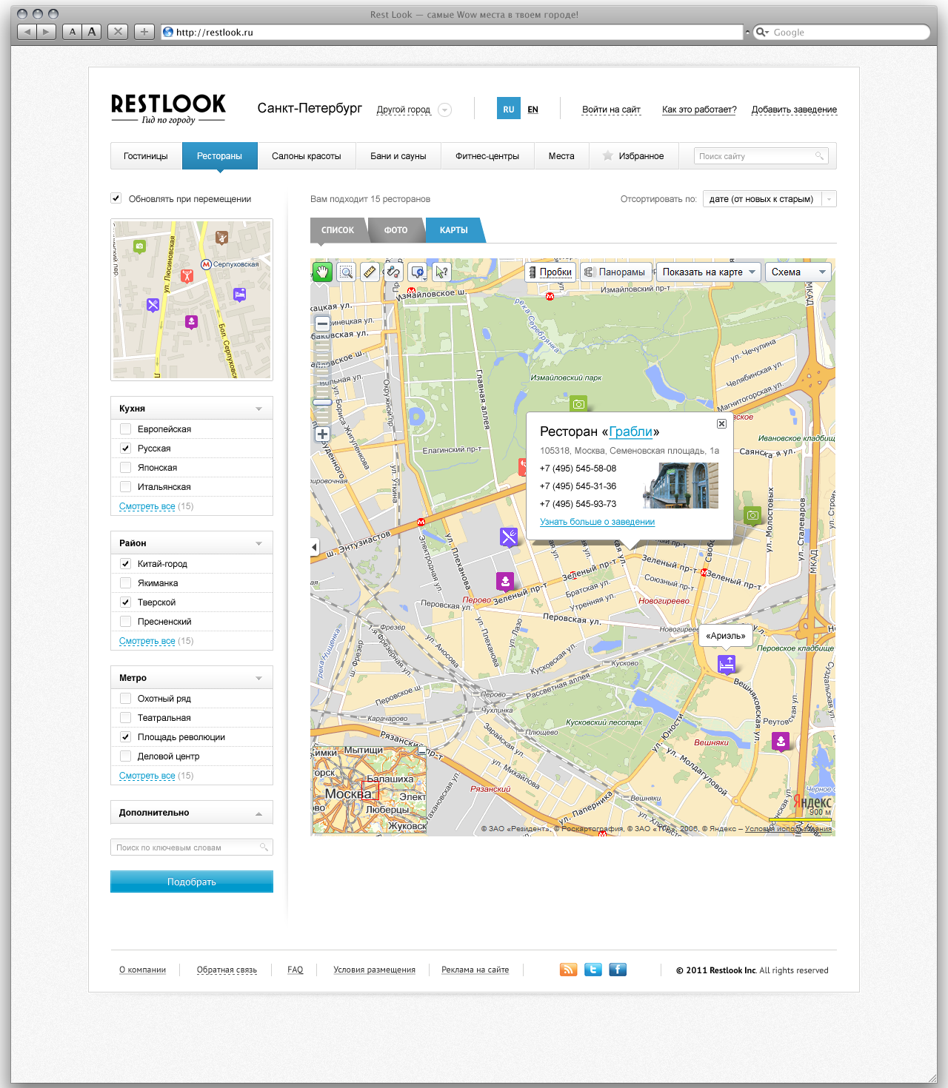Screen dimensions: 948x1088
Task: Click the map zoom out minus button
Action: (x=322, y=324)
